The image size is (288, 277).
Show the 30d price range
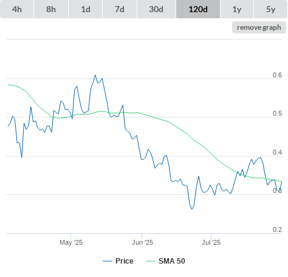click(156, 9)
